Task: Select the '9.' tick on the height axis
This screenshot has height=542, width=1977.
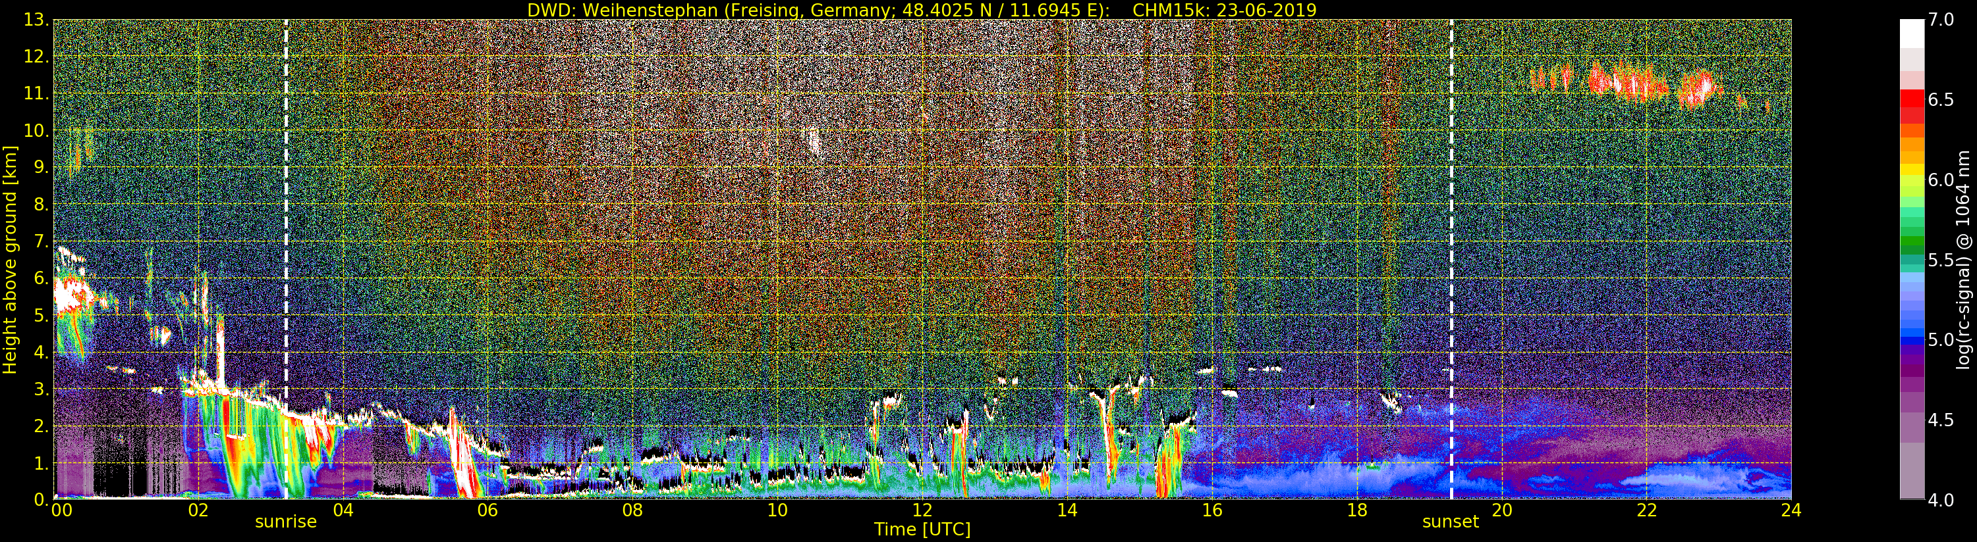Action: pyautogui.click(x=41, y=167)
